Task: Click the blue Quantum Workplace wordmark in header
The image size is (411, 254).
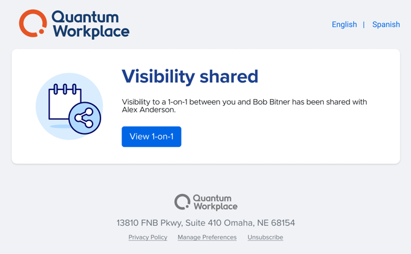Action: 90,24
